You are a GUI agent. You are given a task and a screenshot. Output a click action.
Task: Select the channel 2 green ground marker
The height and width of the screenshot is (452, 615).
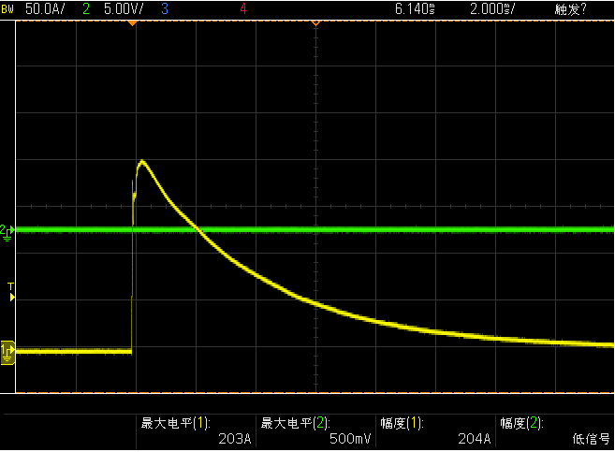pos(7,232)
